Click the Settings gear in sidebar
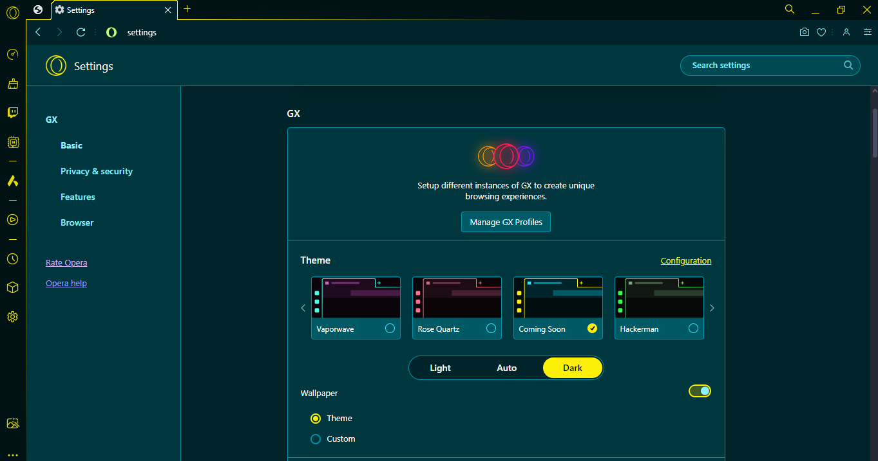 point(12,316)
